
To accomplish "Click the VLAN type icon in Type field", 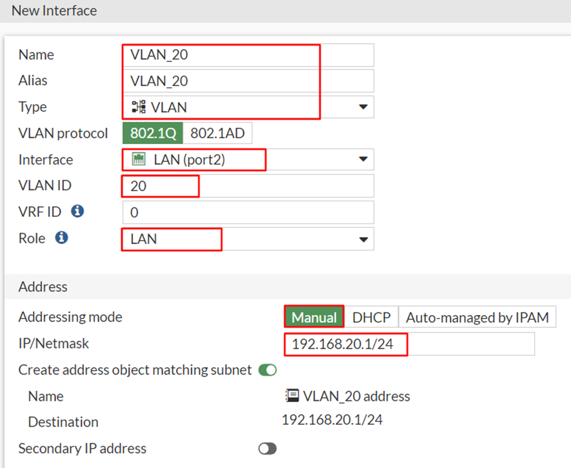I will tap(138, 107).
